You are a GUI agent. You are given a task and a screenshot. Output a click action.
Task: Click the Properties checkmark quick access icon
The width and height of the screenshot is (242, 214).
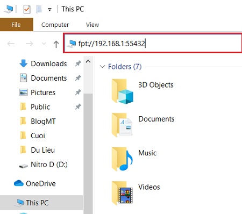coord(27,9)
